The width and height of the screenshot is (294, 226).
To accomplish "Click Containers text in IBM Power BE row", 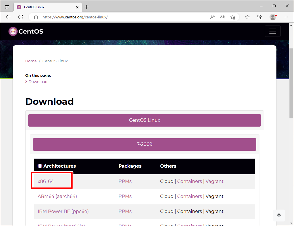I will (190, 211).
